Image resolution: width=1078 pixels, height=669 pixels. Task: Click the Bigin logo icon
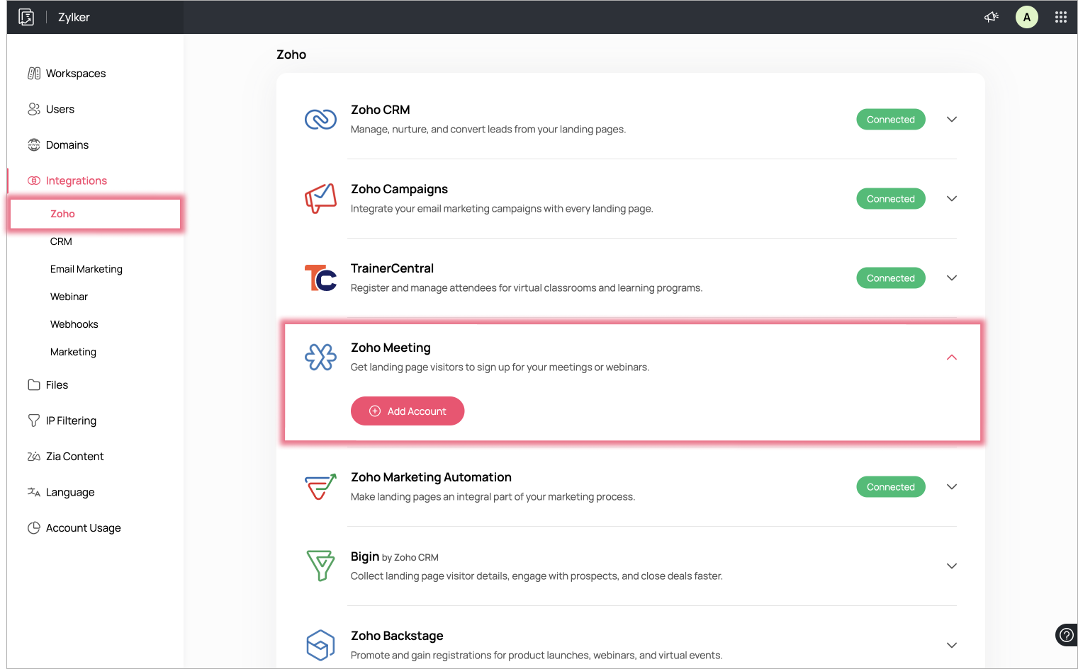[320, 566]
